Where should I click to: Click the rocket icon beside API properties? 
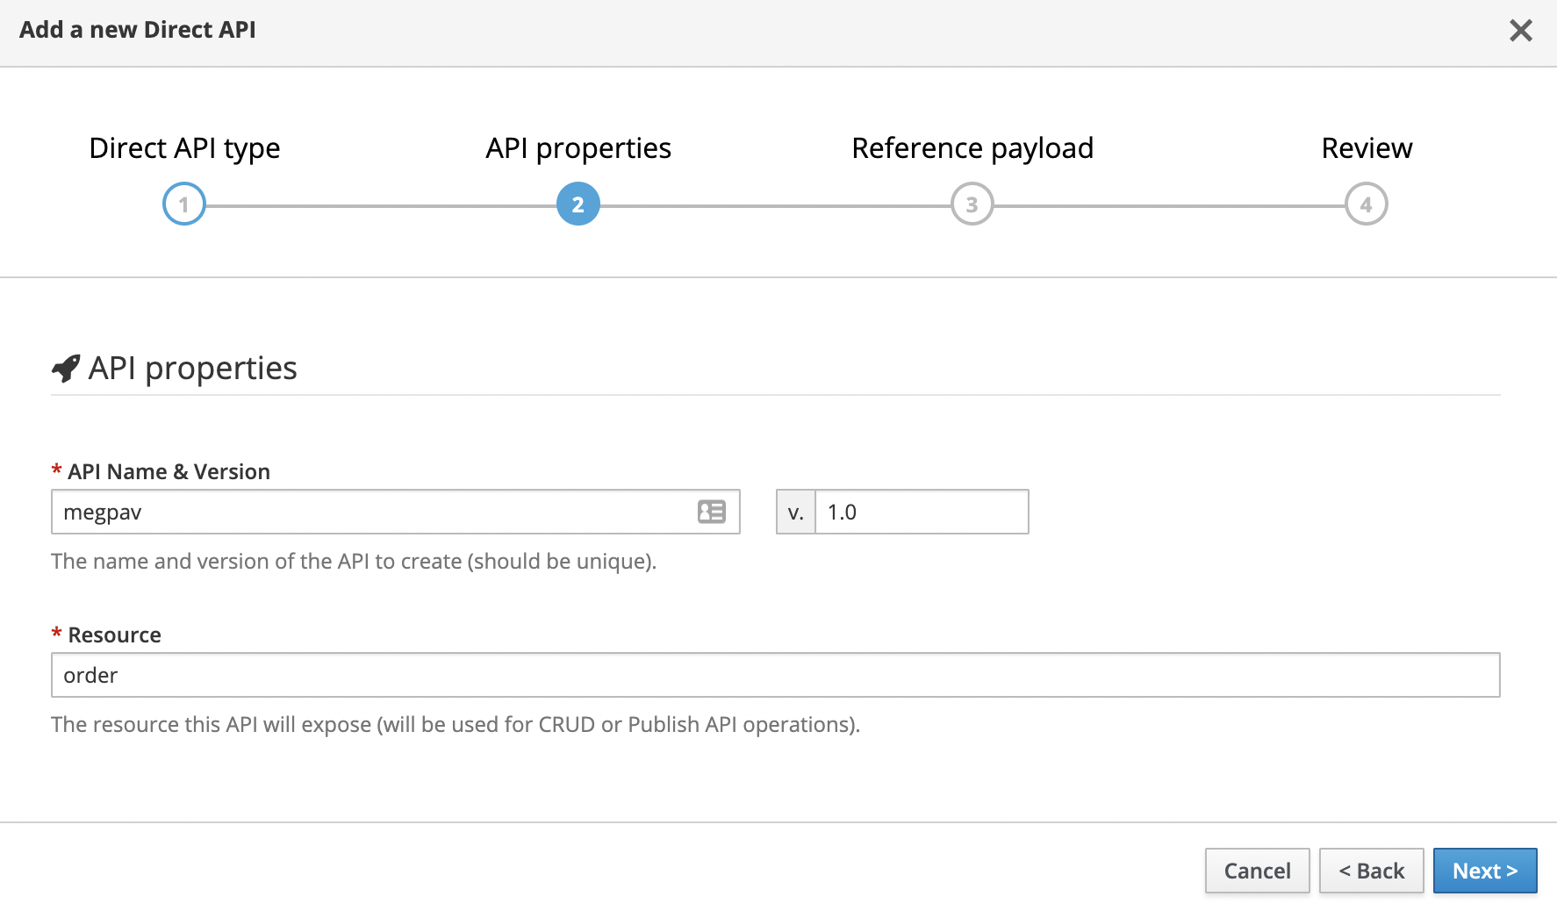(x=66, y=369)
